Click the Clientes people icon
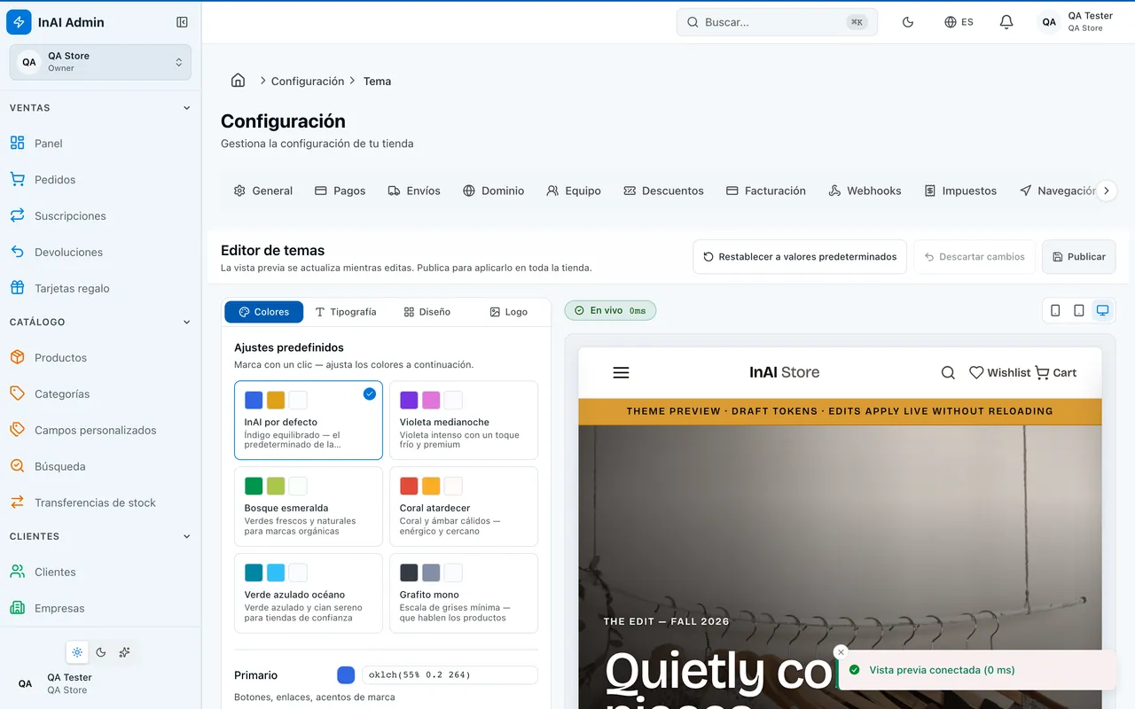Screen dimensions: 1135x709 (x=17, y=572)
